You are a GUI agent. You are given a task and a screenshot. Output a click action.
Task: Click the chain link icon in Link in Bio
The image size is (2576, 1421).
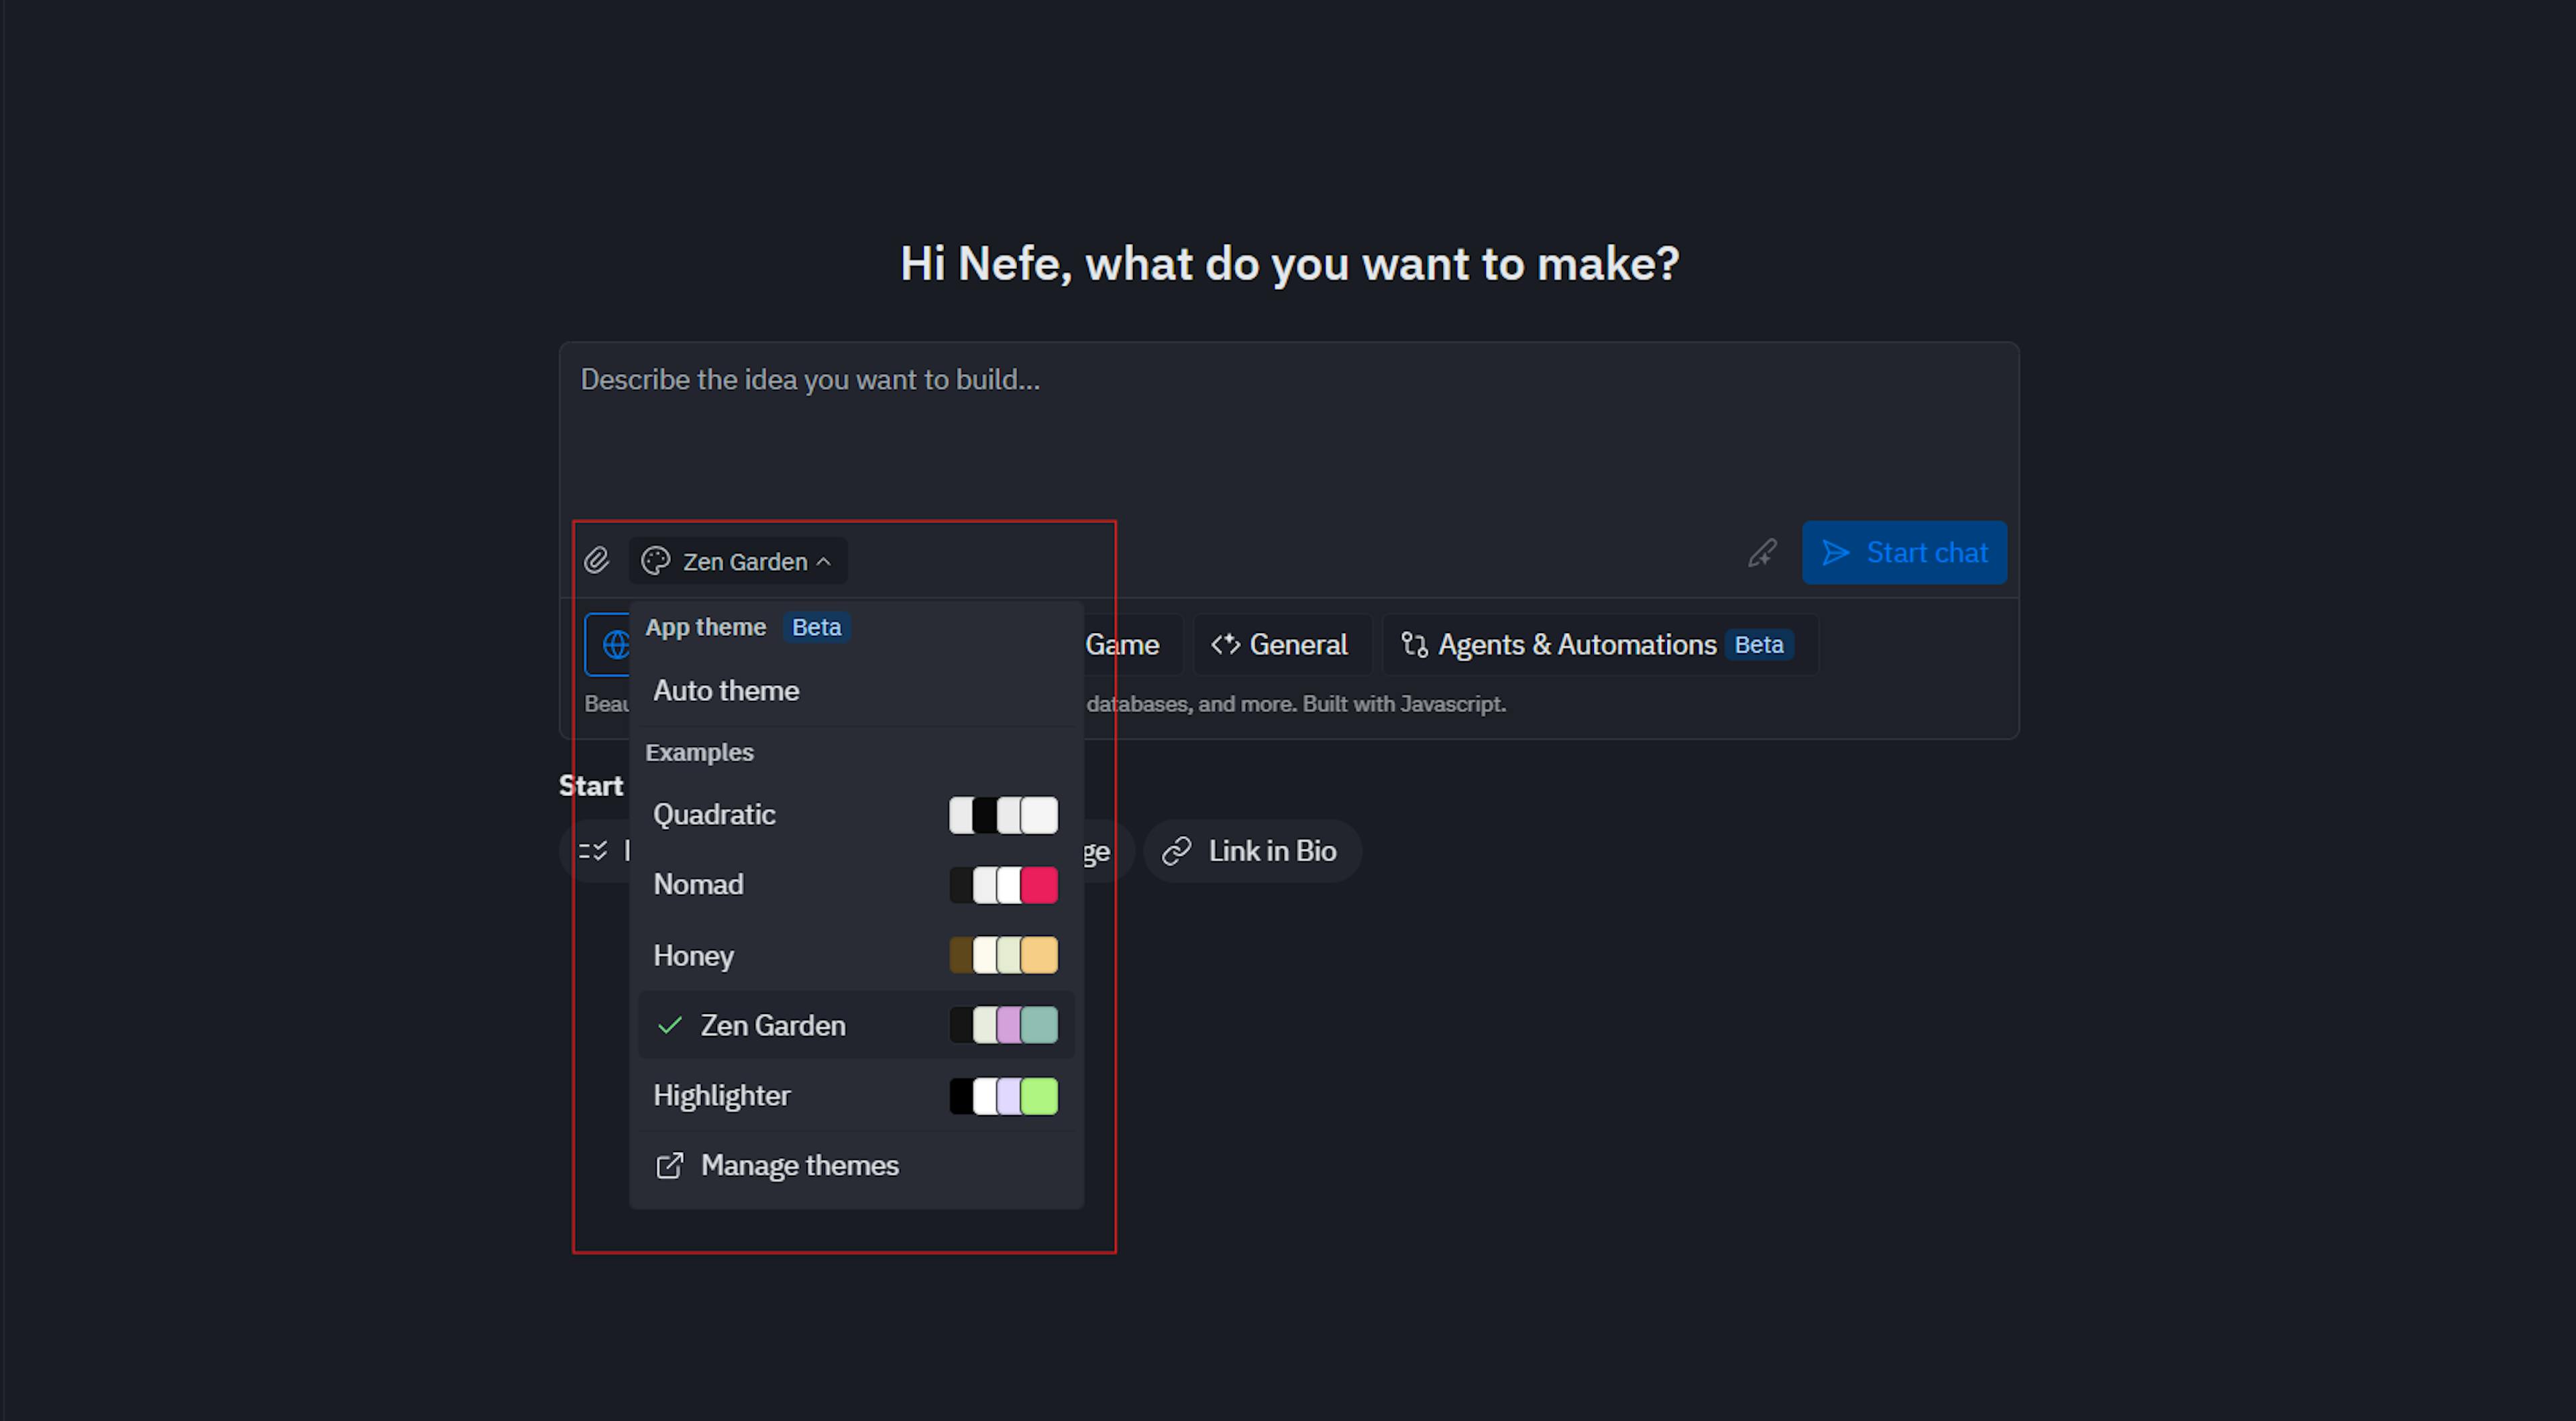1177,851
